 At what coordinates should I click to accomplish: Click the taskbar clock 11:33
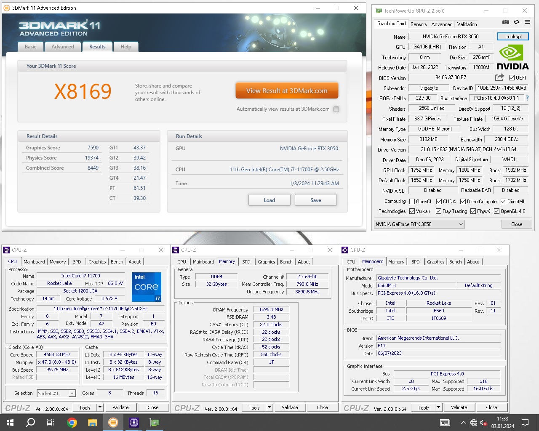[x=502, y=419]
